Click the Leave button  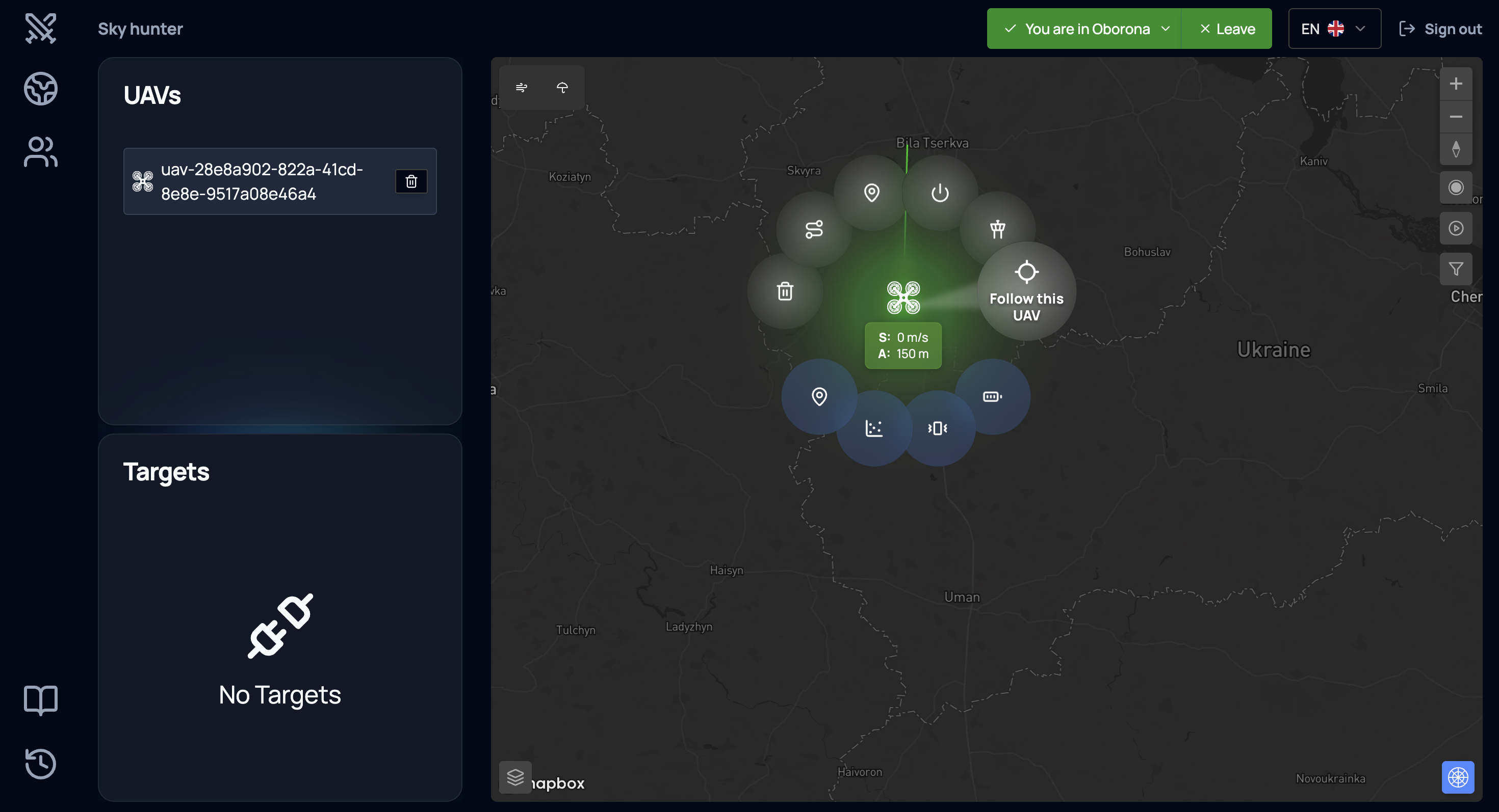[1227, 29]
